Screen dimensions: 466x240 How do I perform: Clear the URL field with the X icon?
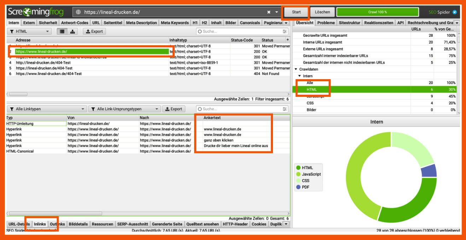269,12
